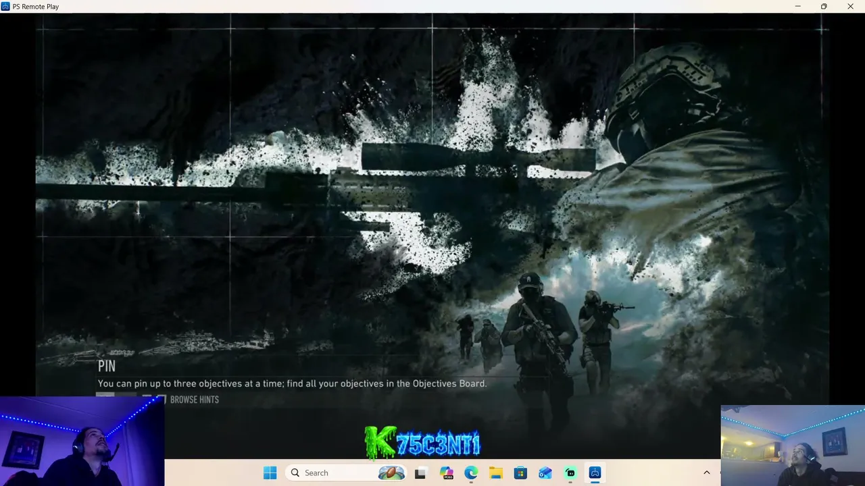The width and height of the screenshot is (865, 486).
Task: Open File Explorer from the taskbar
Action: [495, 473]
